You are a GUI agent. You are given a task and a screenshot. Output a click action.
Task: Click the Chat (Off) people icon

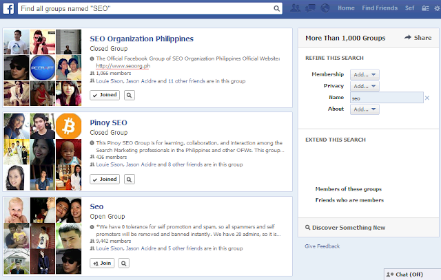coord(390,274)
